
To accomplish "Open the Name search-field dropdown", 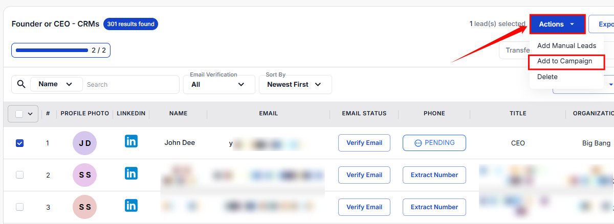I will [x=56, y=84].
